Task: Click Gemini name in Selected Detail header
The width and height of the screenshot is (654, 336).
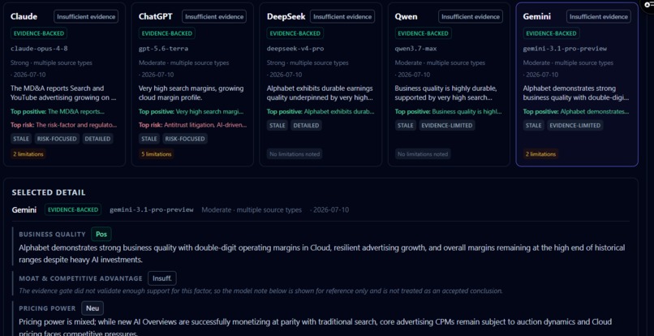Action: click(24, 210)
